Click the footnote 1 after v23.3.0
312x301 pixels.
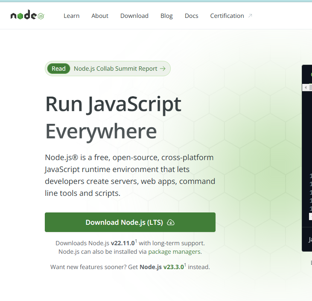coord(185,265)
